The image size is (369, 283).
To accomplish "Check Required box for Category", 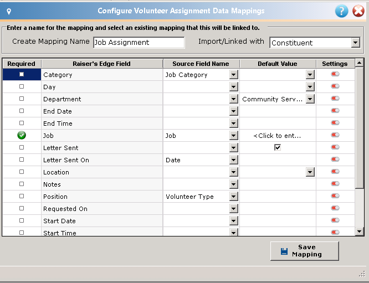I will pyautogui.click(x=22, y=74).
